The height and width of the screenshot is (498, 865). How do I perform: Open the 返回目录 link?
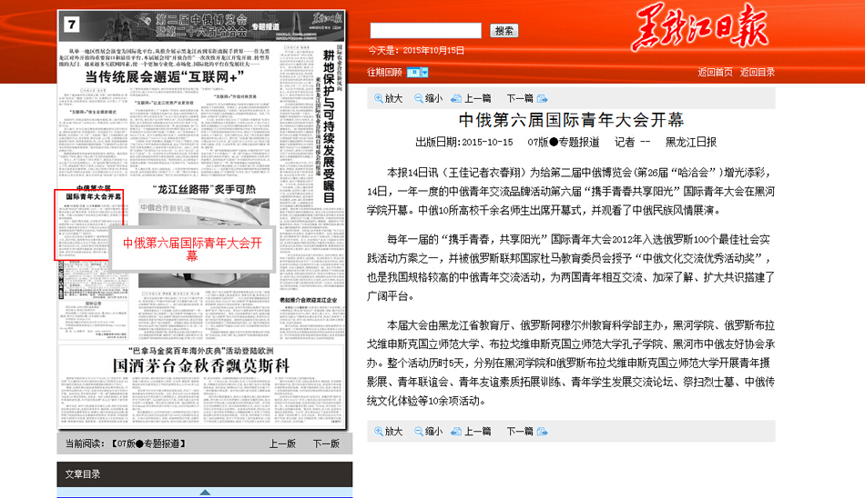(x=758, y=72)
